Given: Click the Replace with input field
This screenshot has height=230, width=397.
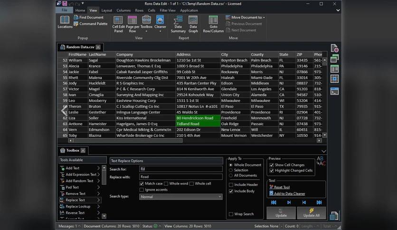Looking at the screenshot, I should click(180, 177).
